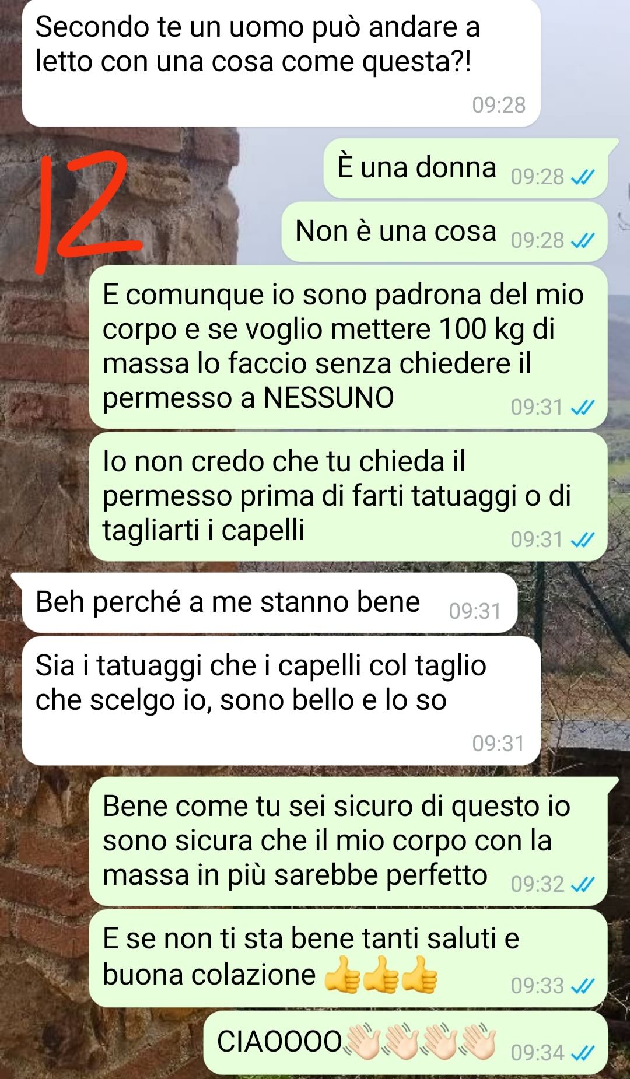The width and height of the screenshot is (630, 1079).
Task: Tap the read ticks beside 'Non è una cosa'
Action: coord(582,240)
